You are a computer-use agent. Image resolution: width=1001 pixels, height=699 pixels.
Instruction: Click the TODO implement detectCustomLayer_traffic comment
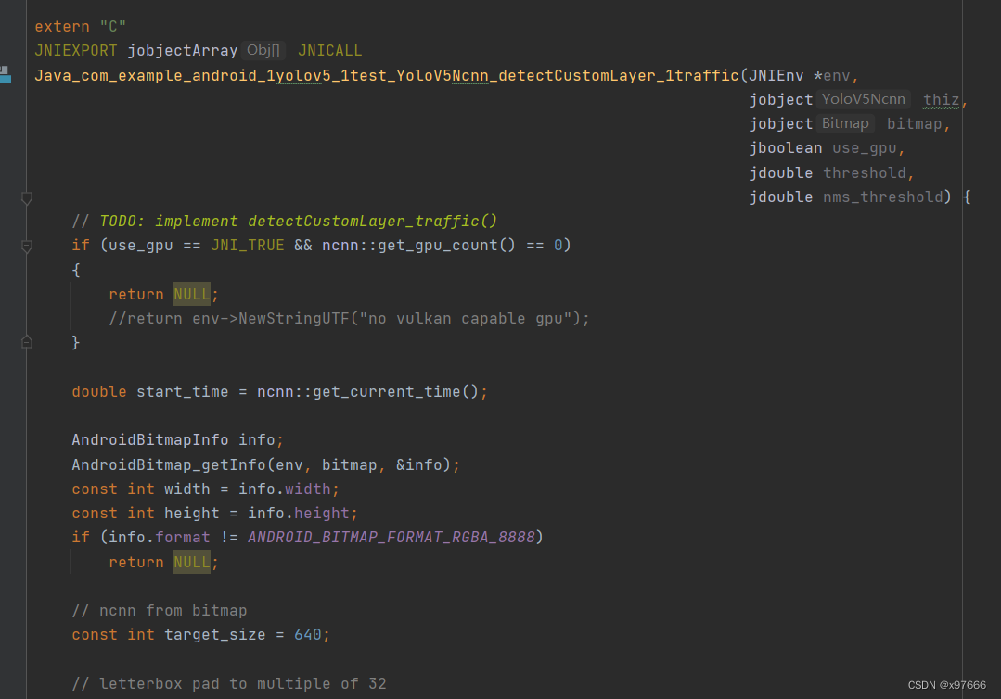[284, 222]
